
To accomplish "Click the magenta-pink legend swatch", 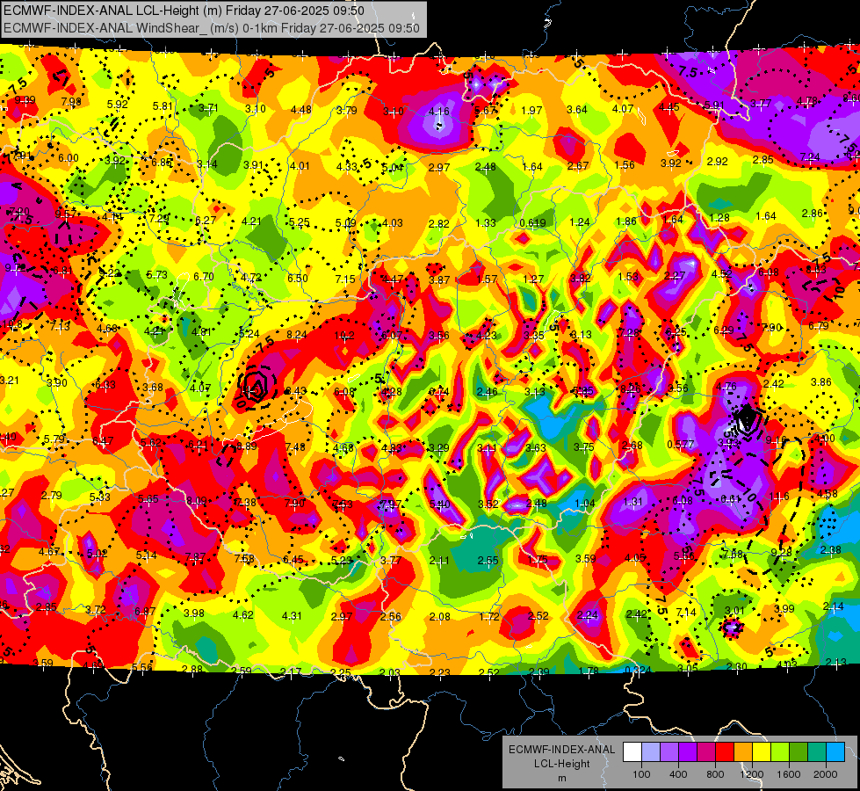I will (x=706, y=752).
